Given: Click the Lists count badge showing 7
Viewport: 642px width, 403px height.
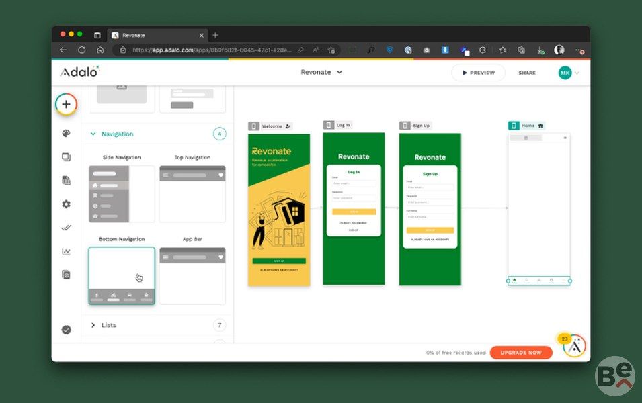Looking at the screenshot, I should [219, 325].
